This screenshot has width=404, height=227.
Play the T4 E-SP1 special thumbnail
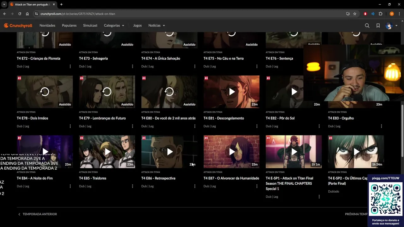(x=294, y=152)
